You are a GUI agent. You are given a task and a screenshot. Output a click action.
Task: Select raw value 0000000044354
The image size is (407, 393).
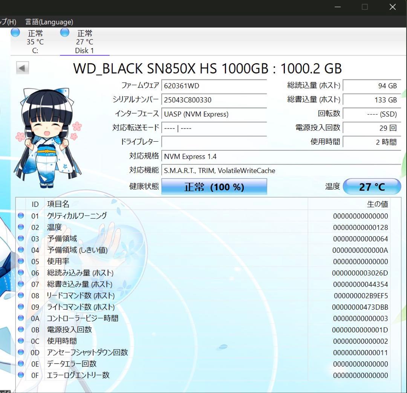pos(361,284)
